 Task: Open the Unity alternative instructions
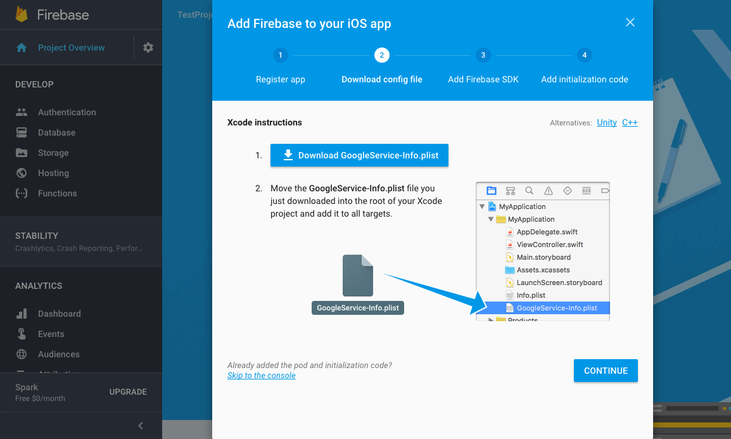606,122
